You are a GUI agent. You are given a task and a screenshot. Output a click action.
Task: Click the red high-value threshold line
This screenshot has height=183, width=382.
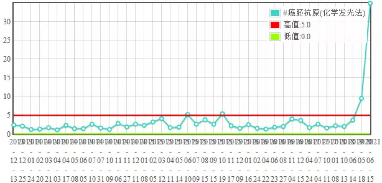[x=106, y=115]
